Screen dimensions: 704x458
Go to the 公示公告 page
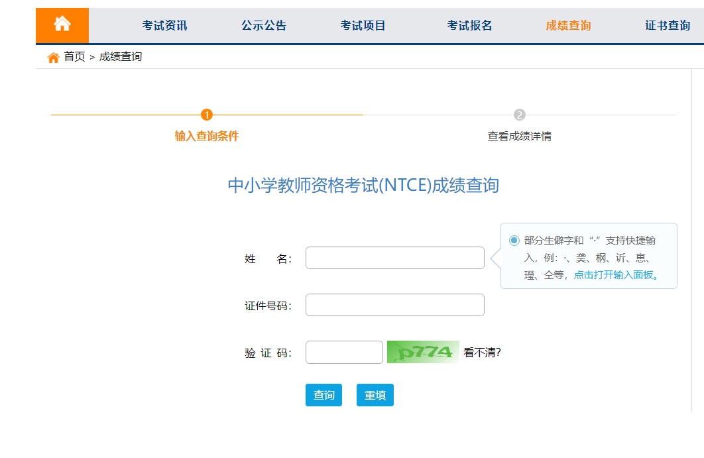point(264,26)
